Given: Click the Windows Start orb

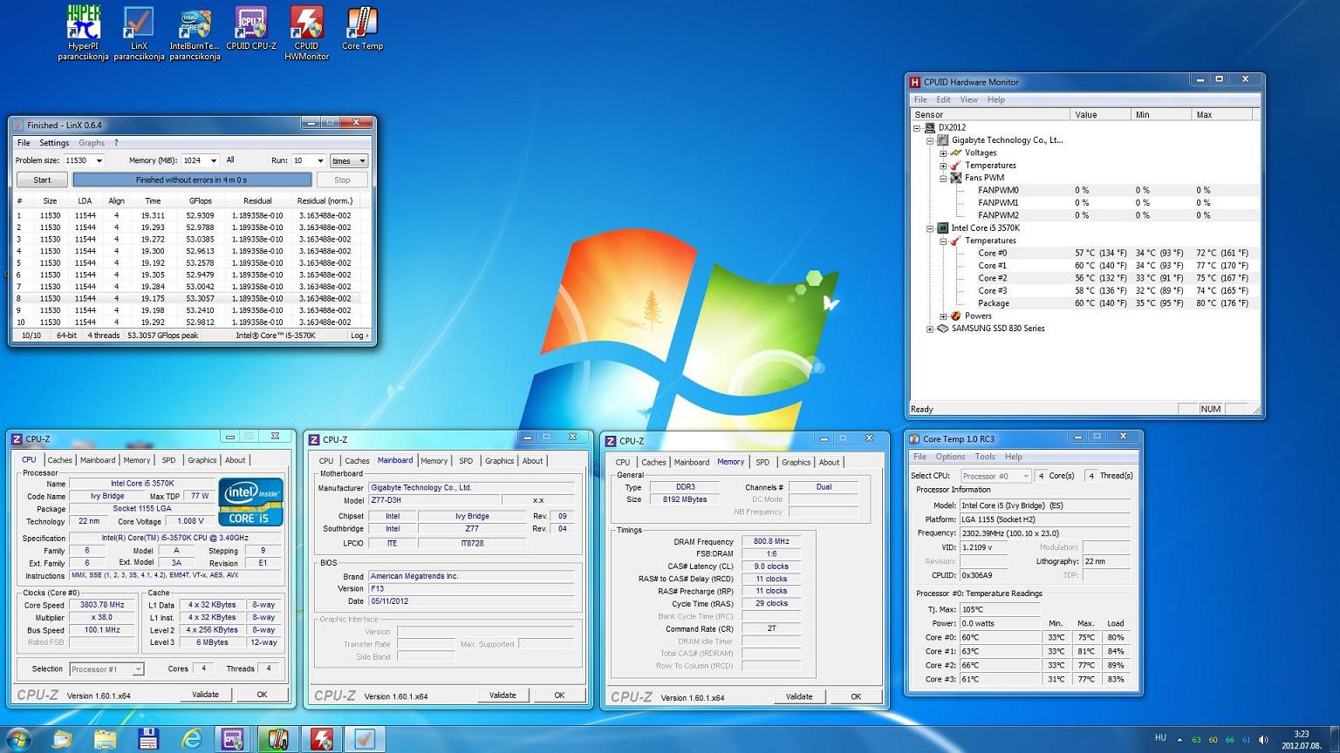Looking at the screenshot, I should (x=18, y=739).
